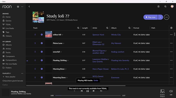The width and height of the screenshot is (176, 98).
Task: Open Chiacchiere giochi bevute playlist
Action: 13,81
